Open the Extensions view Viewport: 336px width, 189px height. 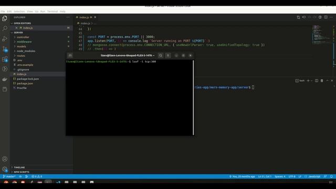tap(5, 59)
